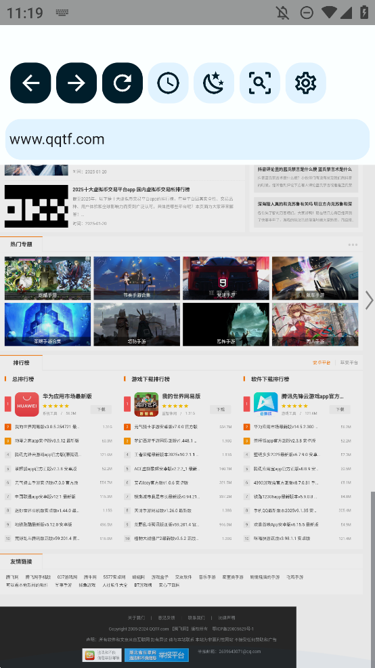Tap the do-not-disturb status bar icon
This screenshot has height=668, width=375.
click(307, 12)
